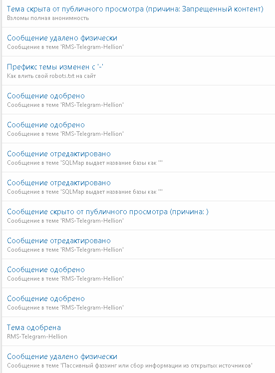Viewport: 275px width, 373px height.
Task: Open 'Сообщение одобрено' right below the RMS 'Сообщение отредактировано'
Action: 46,270
